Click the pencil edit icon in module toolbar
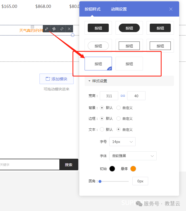 click(x=47, y=29)
